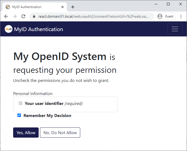Minimize the browser window

coord(156,4)
